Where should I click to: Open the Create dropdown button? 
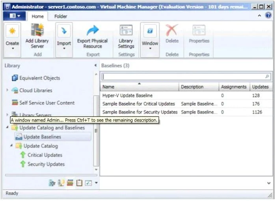(x=12, y=39)
